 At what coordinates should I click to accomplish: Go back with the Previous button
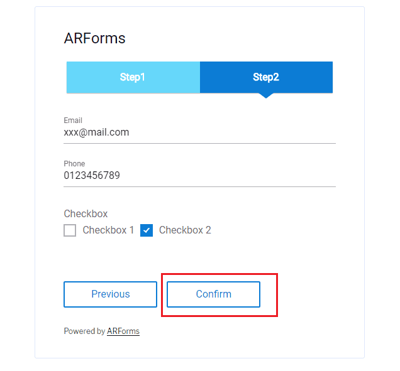[110, 294]
